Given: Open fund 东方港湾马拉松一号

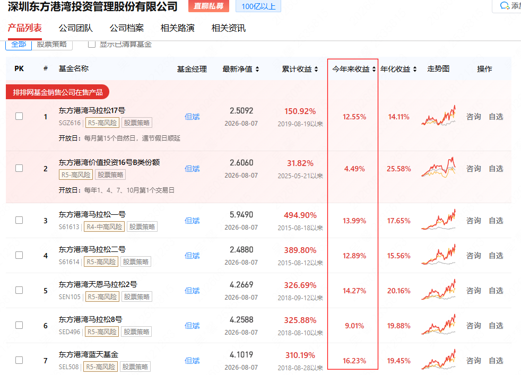Looking at the screenshot, I should [x=92, y=215].
